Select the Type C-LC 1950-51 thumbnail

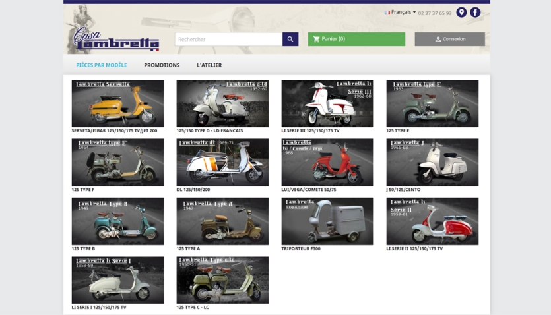click(222, 280)
